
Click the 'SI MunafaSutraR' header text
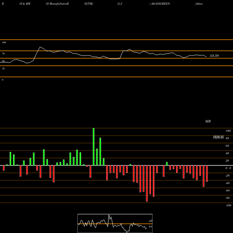tap(57, 4)
